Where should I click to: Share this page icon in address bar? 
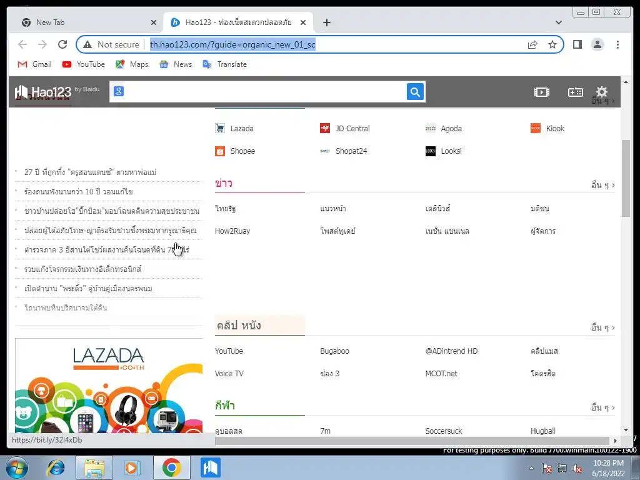(532, 44)
